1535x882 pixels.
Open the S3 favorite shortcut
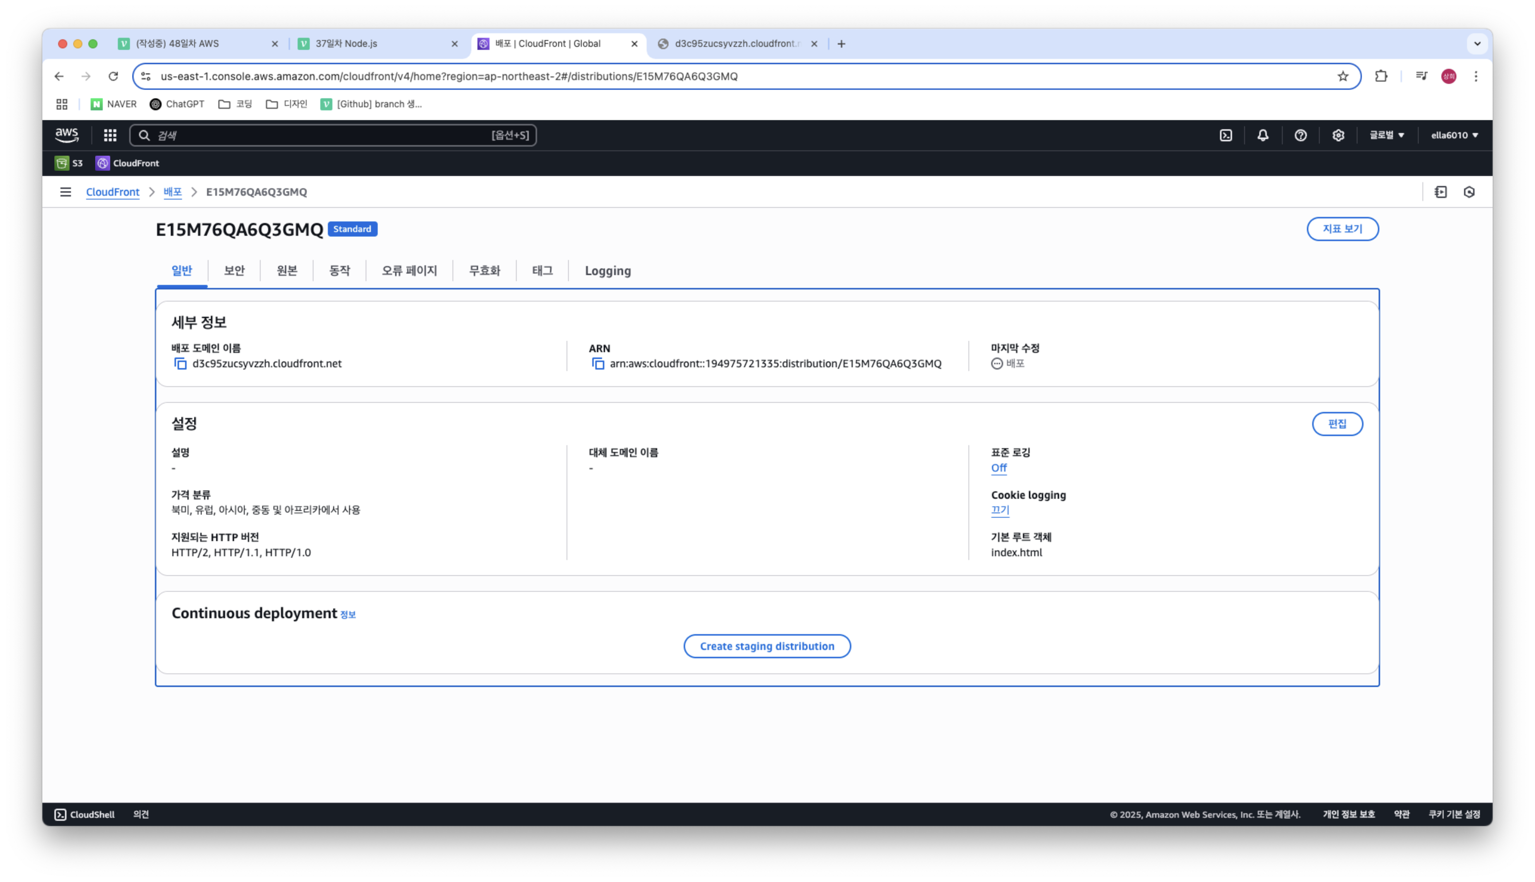tap(68, 163)
